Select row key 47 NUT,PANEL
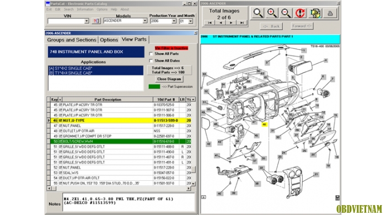 (121, 126)
